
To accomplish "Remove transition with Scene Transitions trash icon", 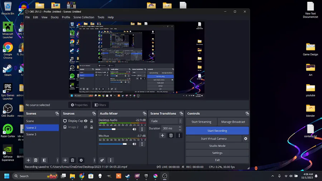I will click(x=171, y=136).
